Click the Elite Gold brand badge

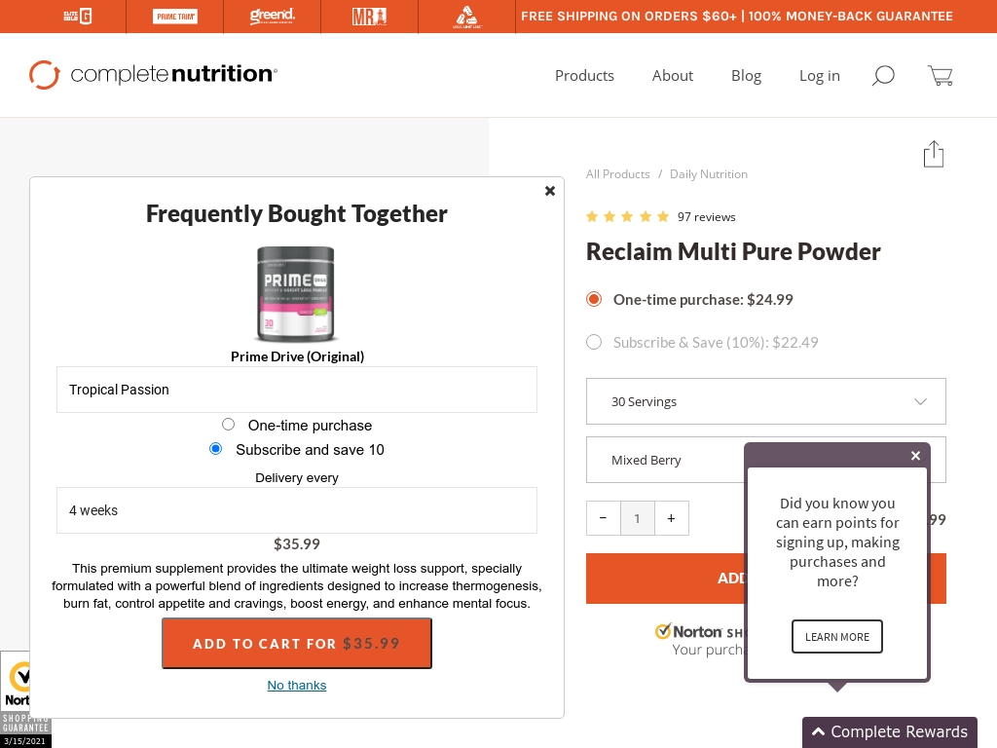[x=77, y=16]
